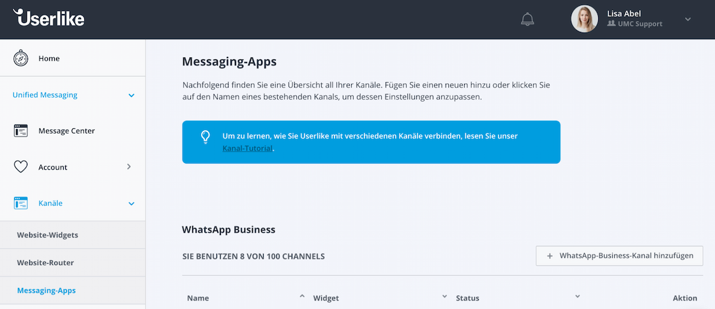The height and width of the screenshot is (309, 715).
Task: Collapse the Unified Messaging chevron
Action: click(132, 96)
